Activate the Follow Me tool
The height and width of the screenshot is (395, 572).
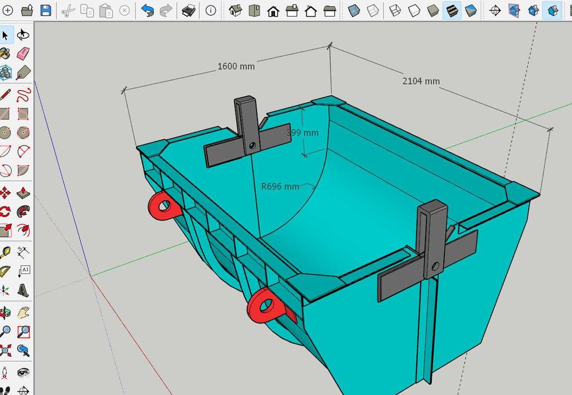click(23, 212)
